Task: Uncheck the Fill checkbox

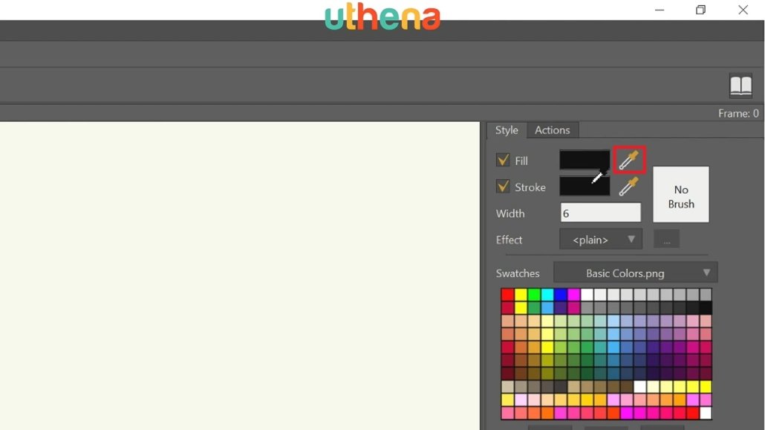Action: click(x=503, y=160)
